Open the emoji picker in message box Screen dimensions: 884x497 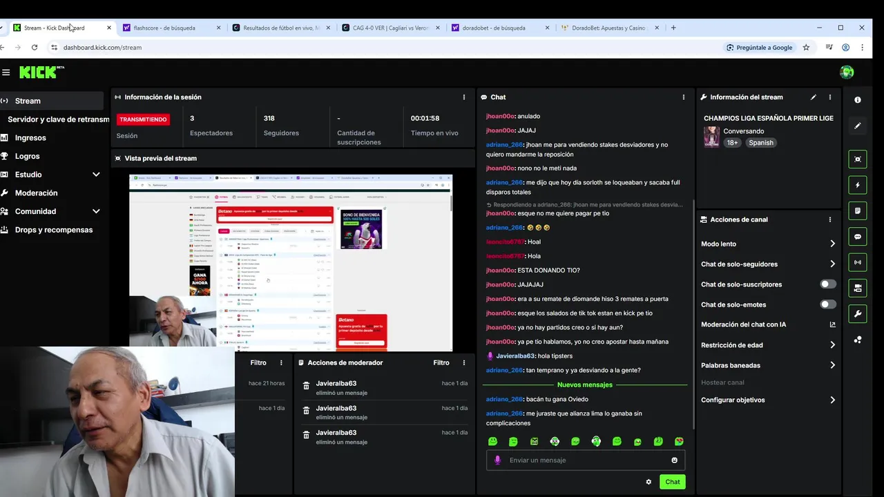point(675,460)
